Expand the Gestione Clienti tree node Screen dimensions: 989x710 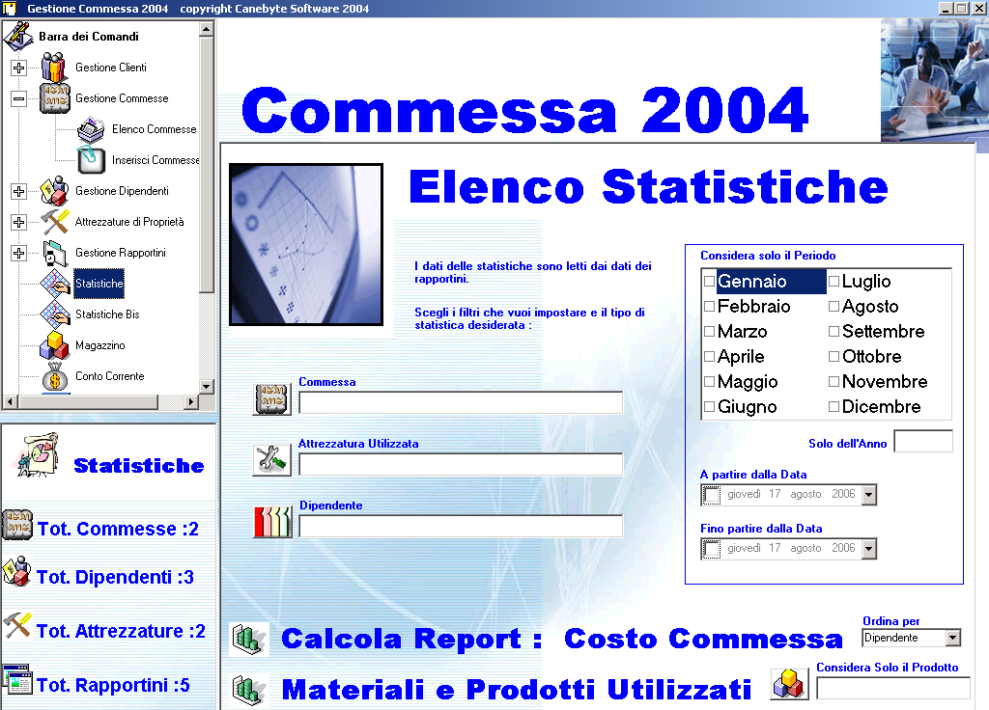coord(19,68)
